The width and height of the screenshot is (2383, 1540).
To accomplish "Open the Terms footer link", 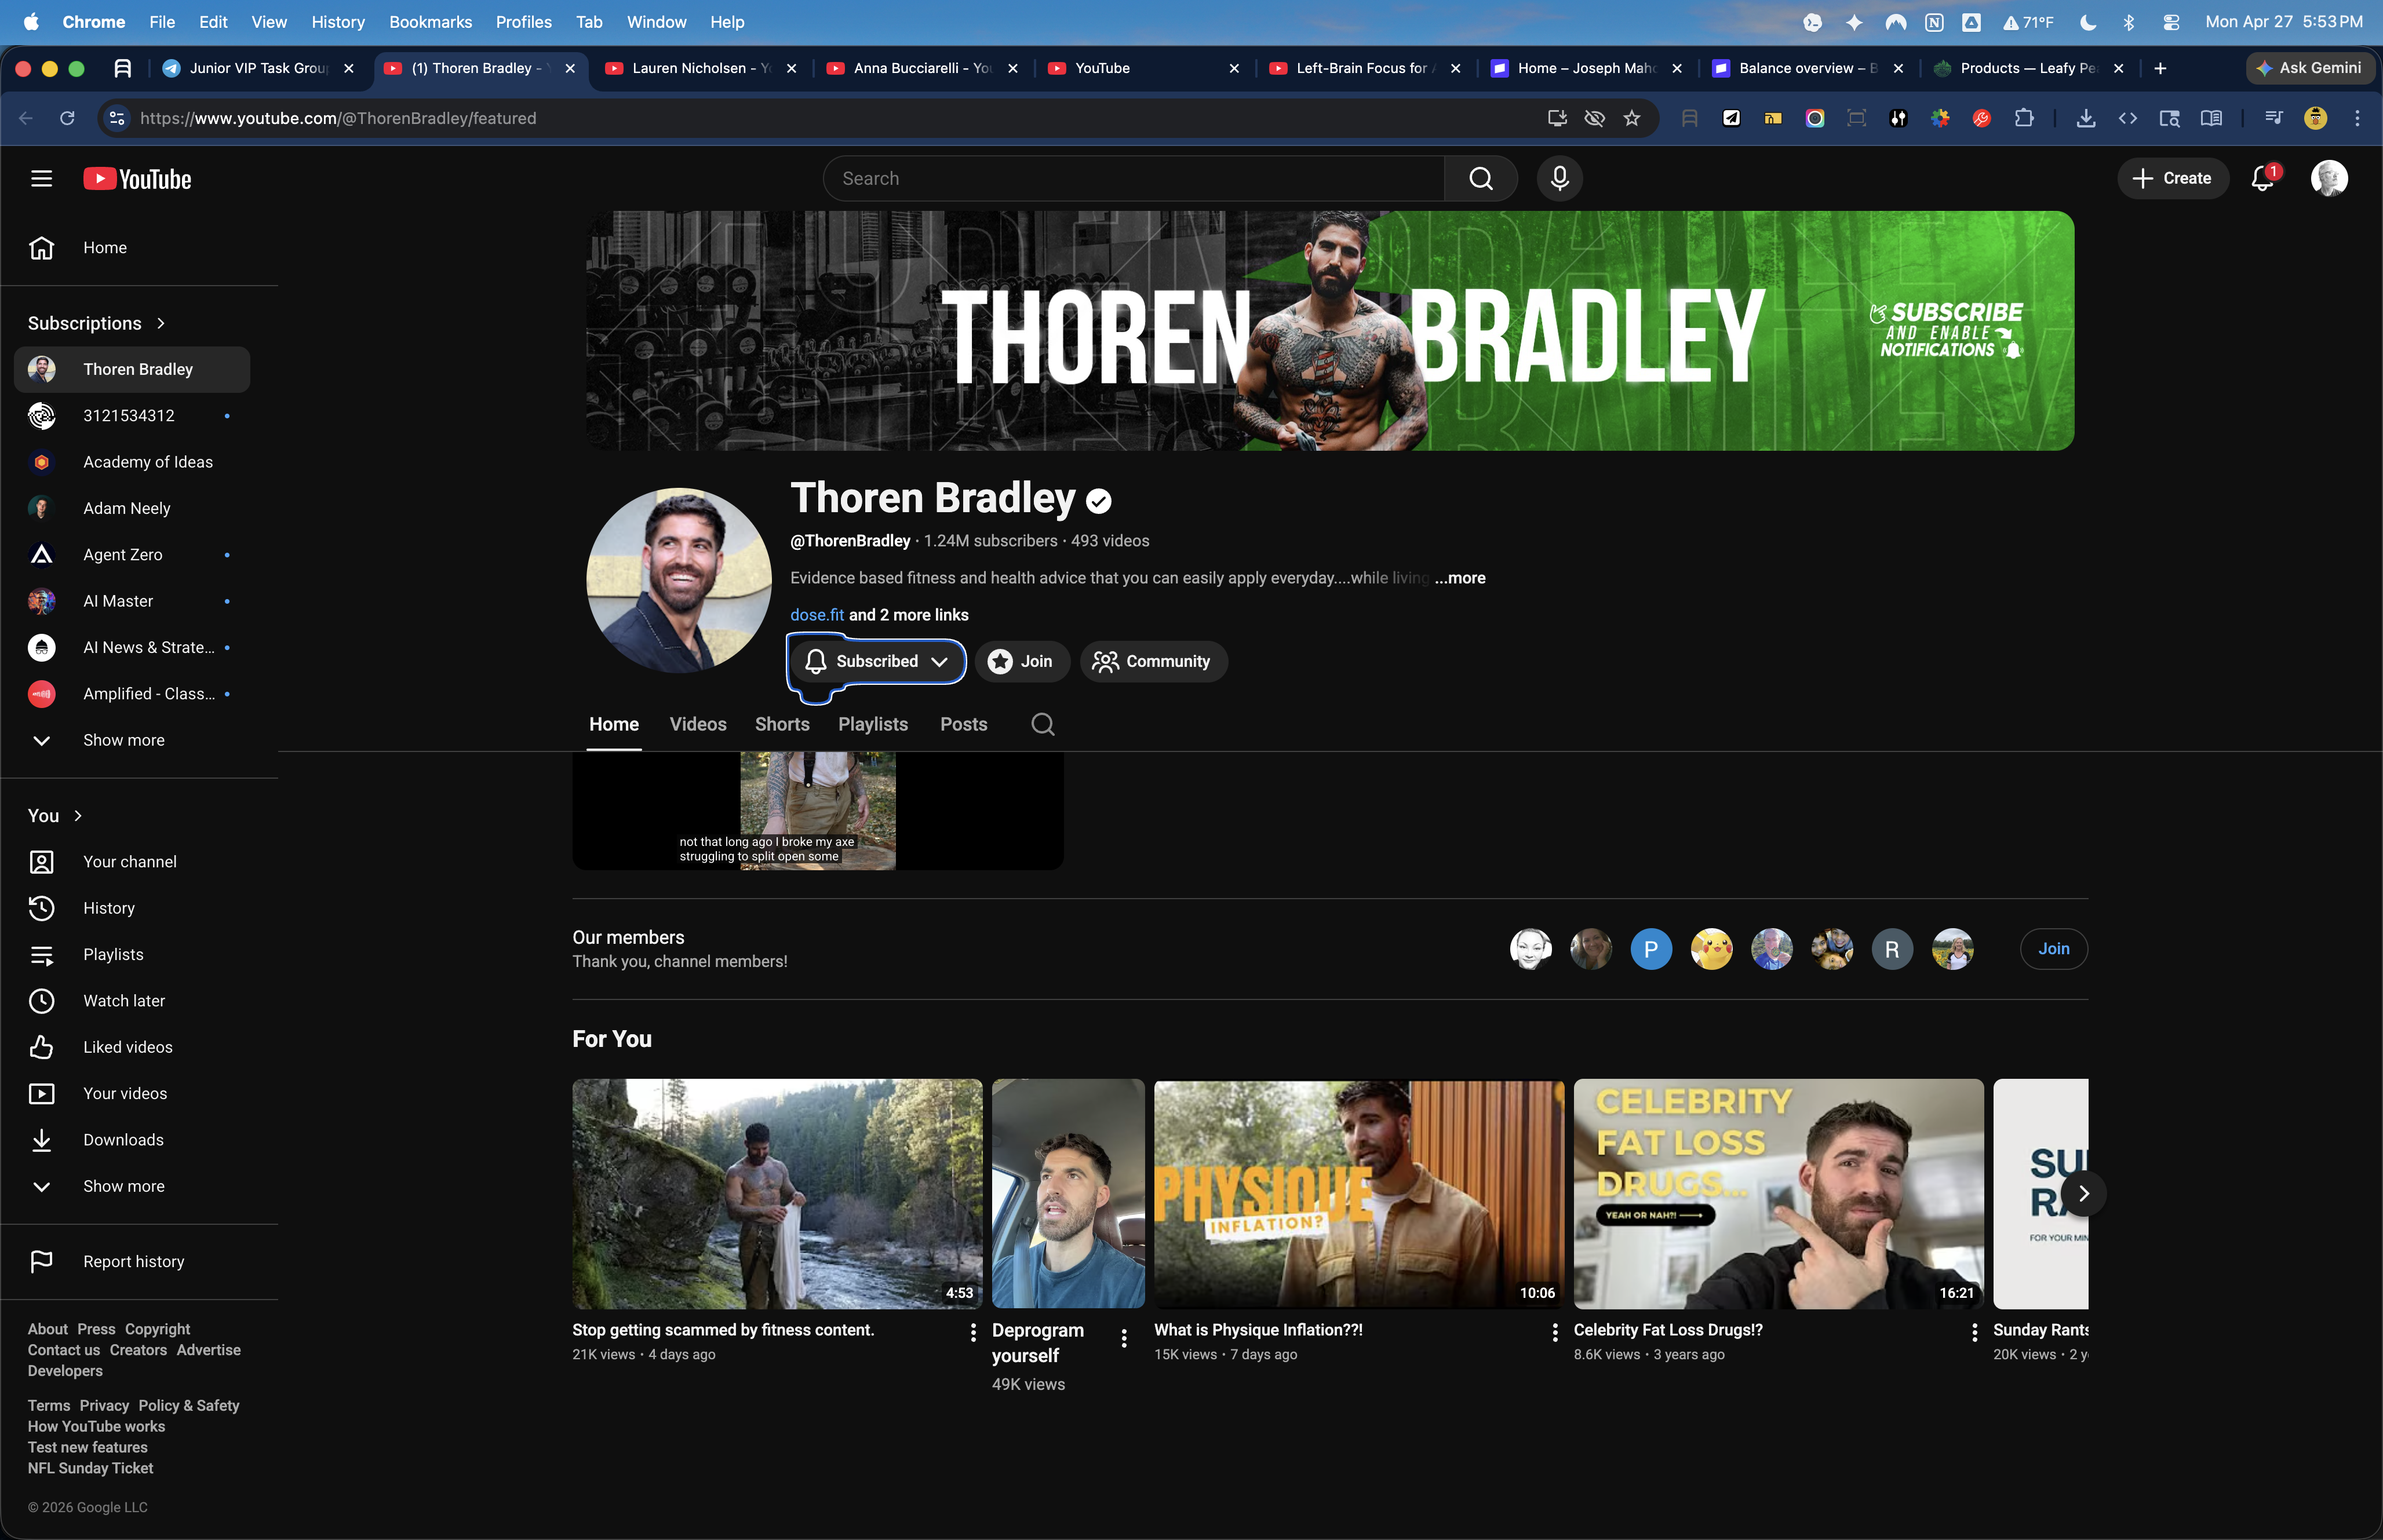I will 49,1406.
